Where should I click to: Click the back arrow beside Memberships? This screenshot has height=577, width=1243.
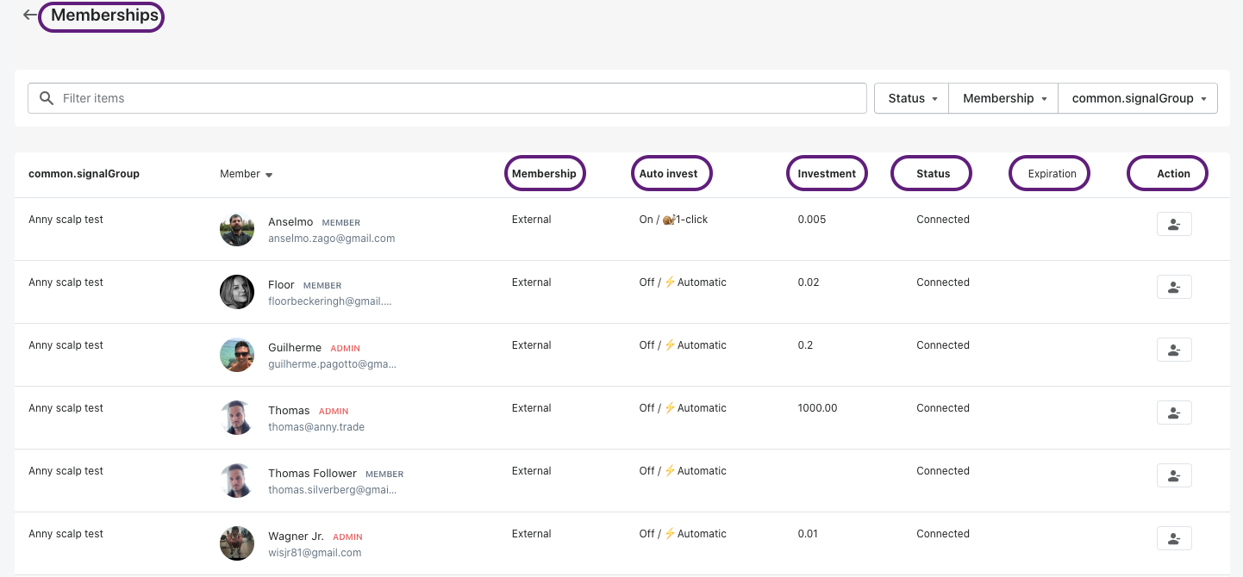click(x=30, y=15)
